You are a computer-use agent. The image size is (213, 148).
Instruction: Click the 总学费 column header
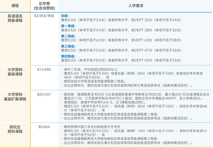44,6
